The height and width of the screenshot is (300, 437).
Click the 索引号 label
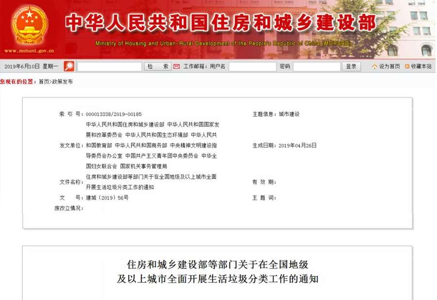pyautogui.click(x=71, y=114)
